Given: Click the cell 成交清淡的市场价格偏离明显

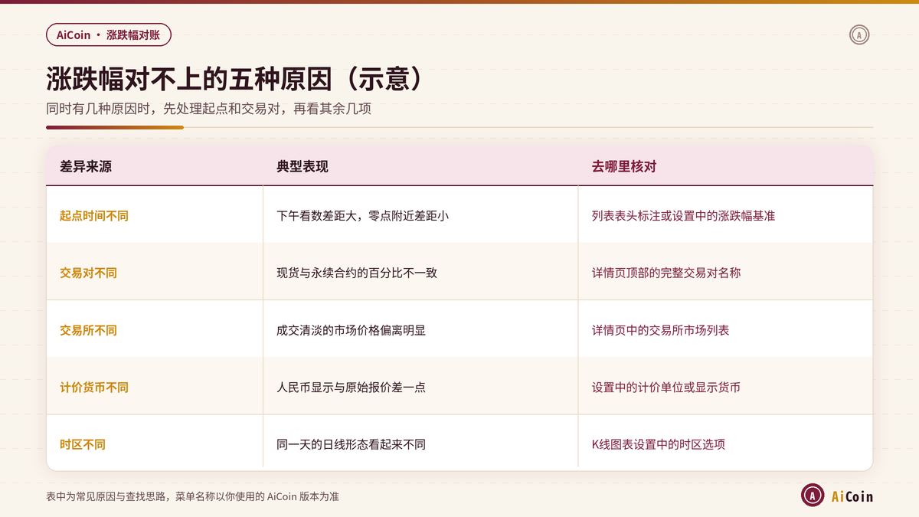Looking at the screenshot, I should pos(351,330).
